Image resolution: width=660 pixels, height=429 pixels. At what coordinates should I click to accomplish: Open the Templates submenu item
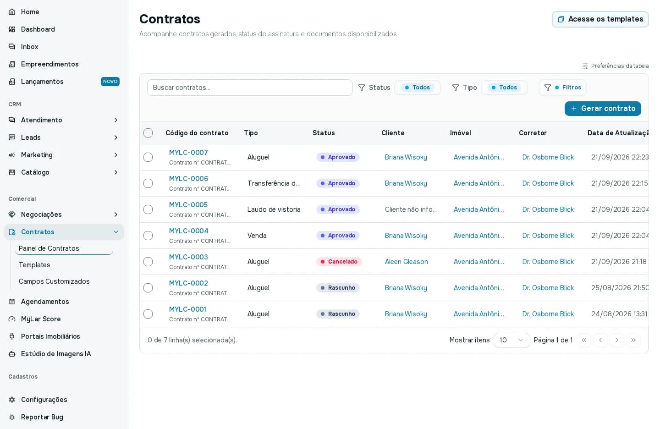[x=34, y=265]
